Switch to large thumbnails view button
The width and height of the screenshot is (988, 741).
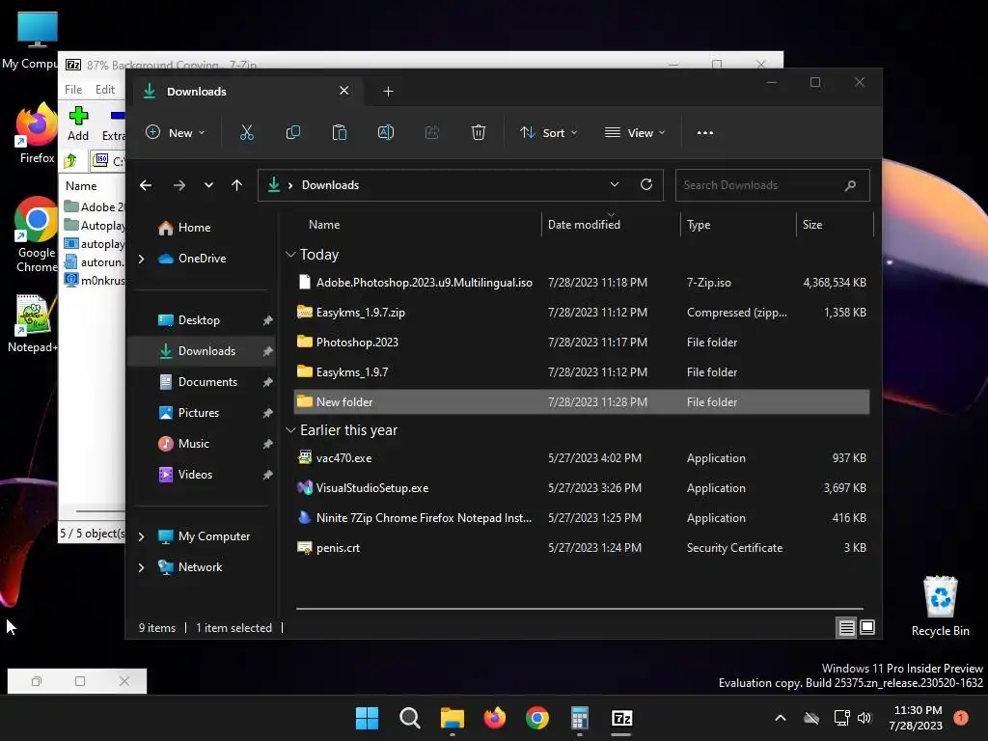(867, 627)
